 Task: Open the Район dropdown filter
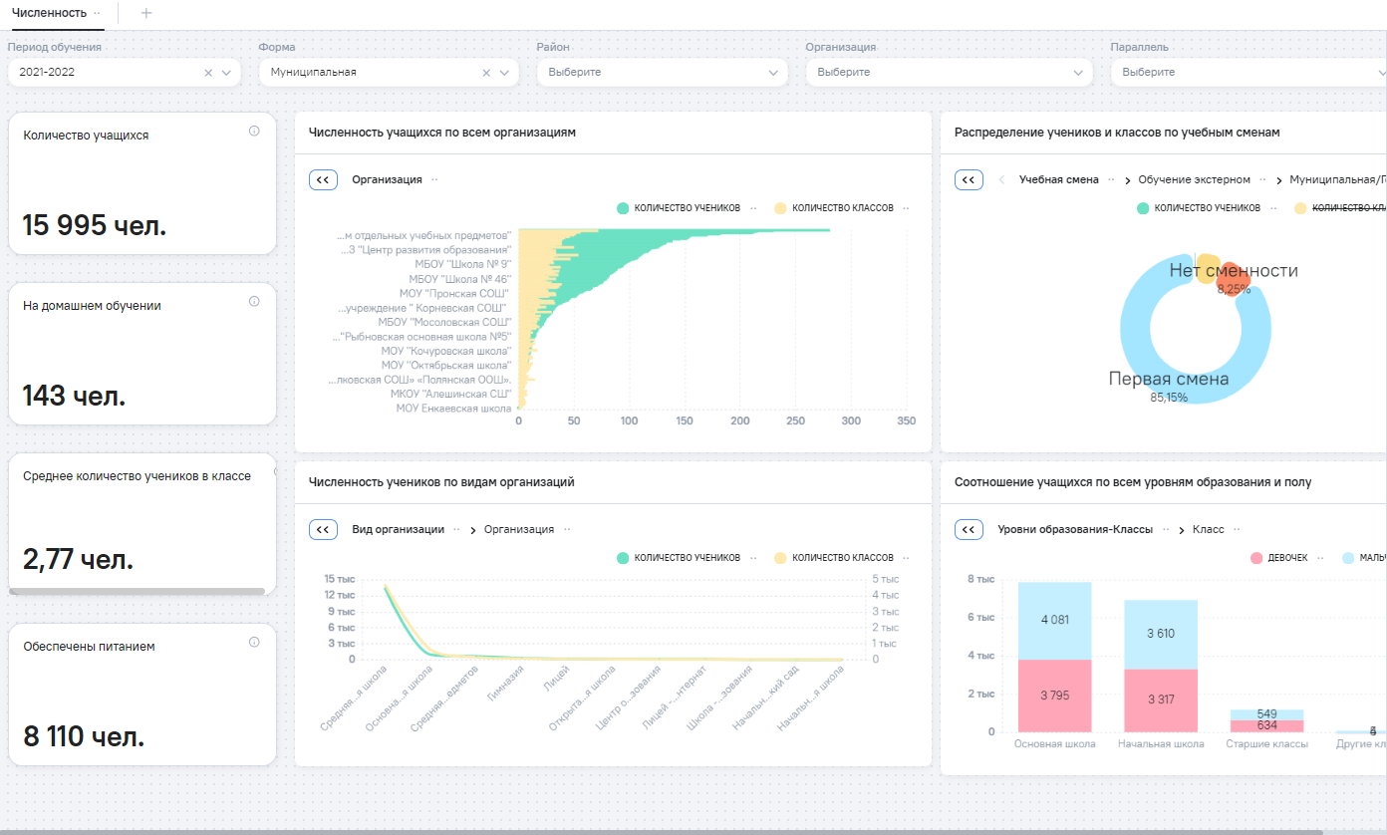661,73
